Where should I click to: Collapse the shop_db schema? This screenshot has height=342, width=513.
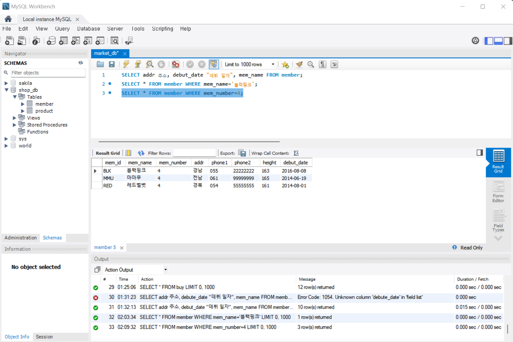[x=6, y=90]
